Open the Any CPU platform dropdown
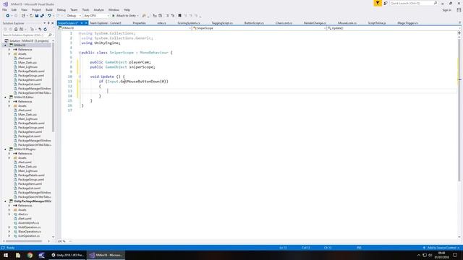 (x=96, y=16)
